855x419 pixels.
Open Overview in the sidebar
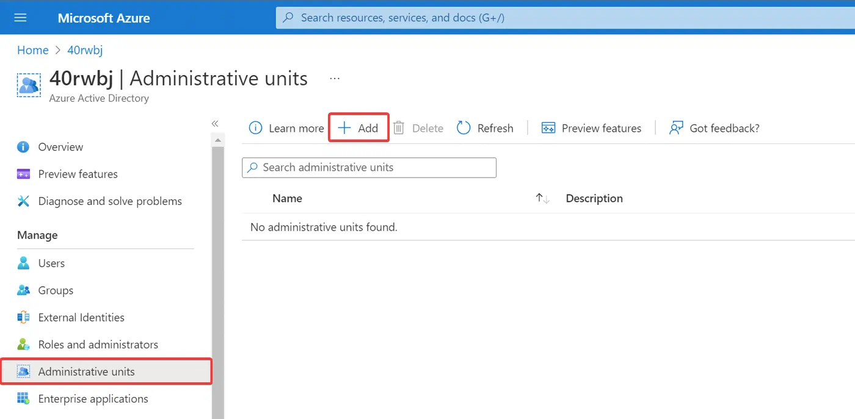coord(60,147)
